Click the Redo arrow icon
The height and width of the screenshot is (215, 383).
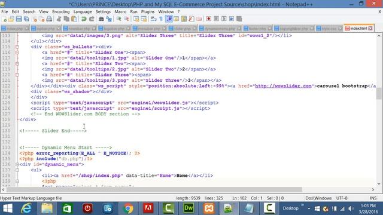coord(92,19)
